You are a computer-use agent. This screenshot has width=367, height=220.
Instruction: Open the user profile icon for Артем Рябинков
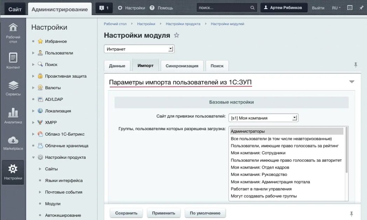[x=266, y=7]
